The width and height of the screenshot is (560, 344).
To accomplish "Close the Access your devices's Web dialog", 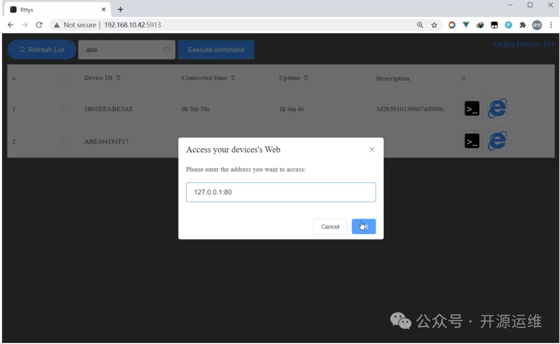I will [x=372, y=150].
